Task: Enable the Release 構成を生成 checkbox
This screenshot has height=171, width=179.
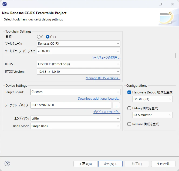Action: pyautogui.click(x=129, y=124)
